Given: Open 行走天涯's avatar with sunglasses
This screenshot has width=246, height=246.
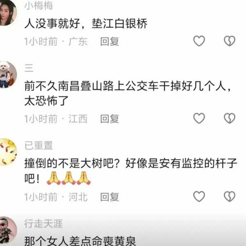Looking at the screenshot, I should click(x=7, y=230).
